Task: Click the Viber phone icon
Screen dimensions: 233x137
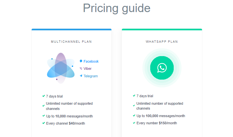Action: coord(81,68)
